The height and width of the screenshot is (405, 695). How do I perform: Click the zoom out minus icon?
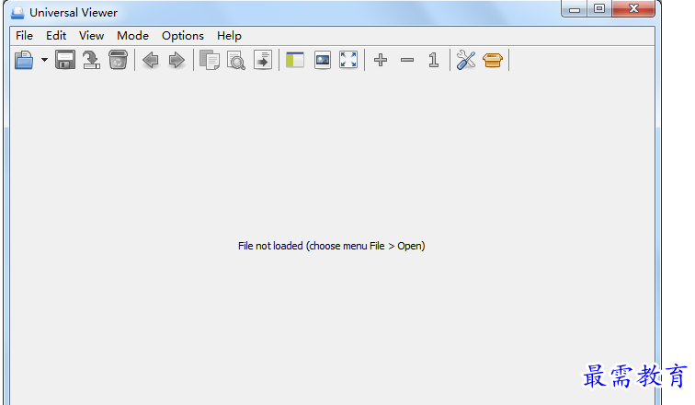pyautogui.click(x=407, y=60)
